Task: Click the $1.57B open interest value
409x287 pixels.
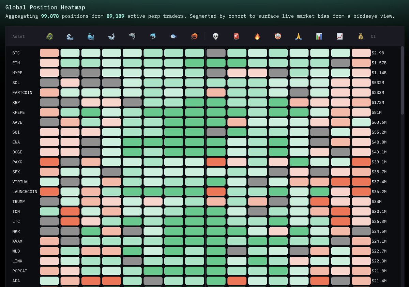Action: point(379,63)
